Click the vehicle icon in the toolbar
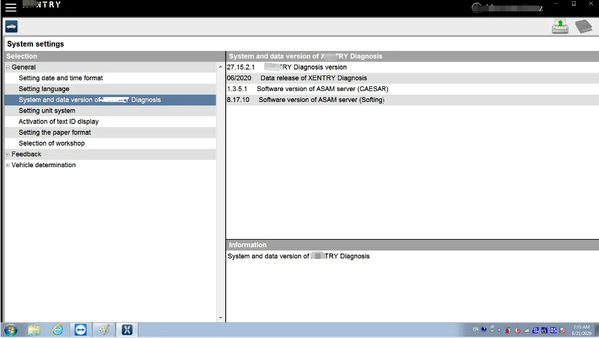The width and height of the screenshot is (599, 338). tap(11, 26)
